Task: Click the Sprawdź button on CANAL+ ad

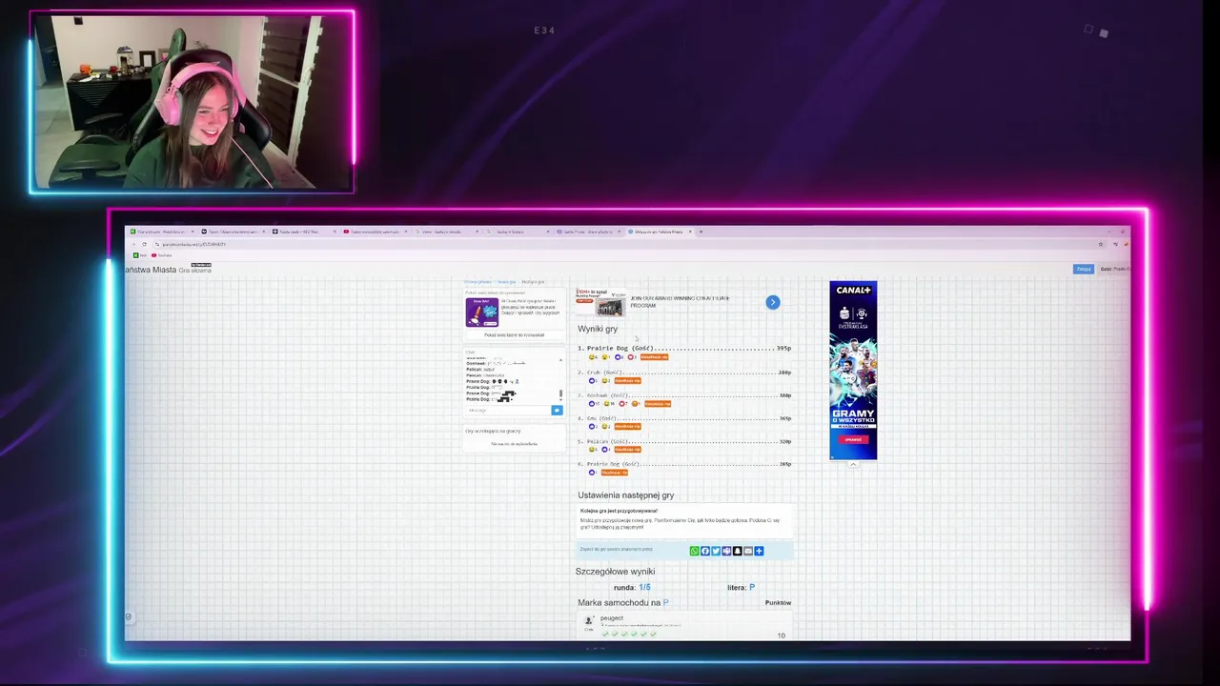Action: [853, 439]
